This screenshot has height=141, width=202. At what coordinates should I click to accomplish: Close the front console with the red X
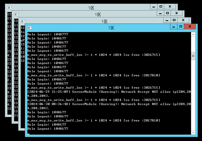pyautogui.click(x=190, y=27)
